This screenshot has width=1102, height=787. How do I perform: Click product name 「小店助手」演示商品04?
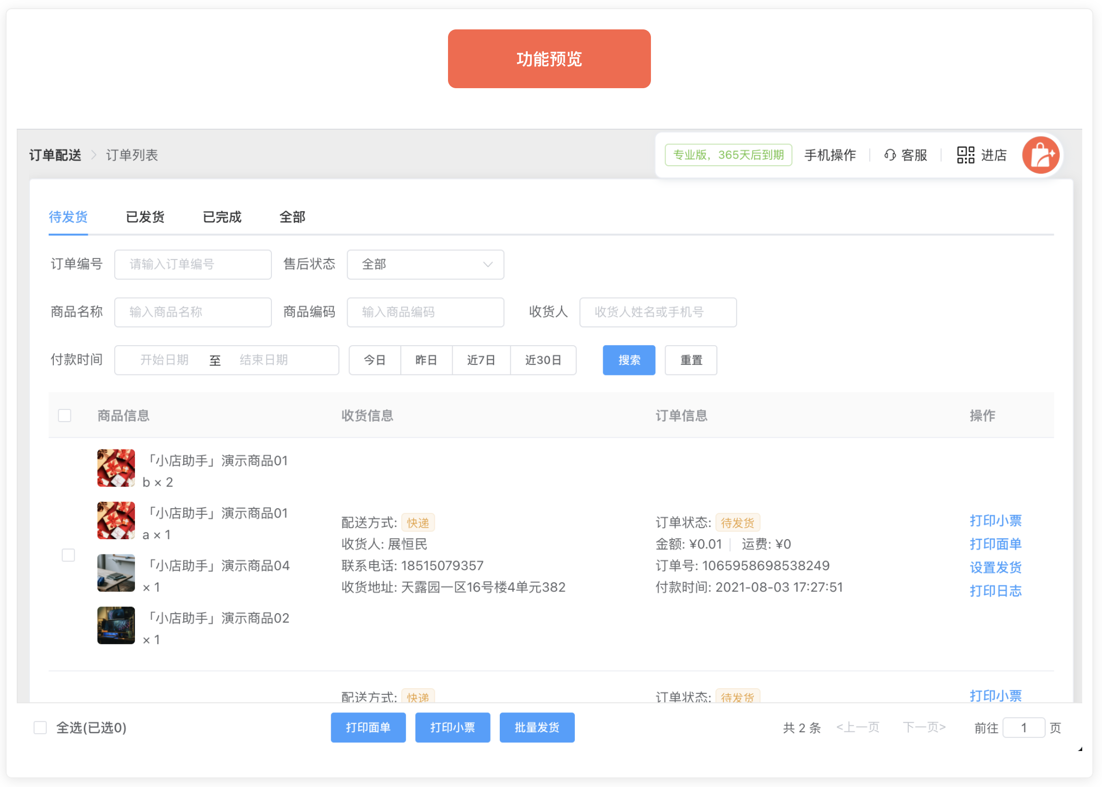[217, 566]
